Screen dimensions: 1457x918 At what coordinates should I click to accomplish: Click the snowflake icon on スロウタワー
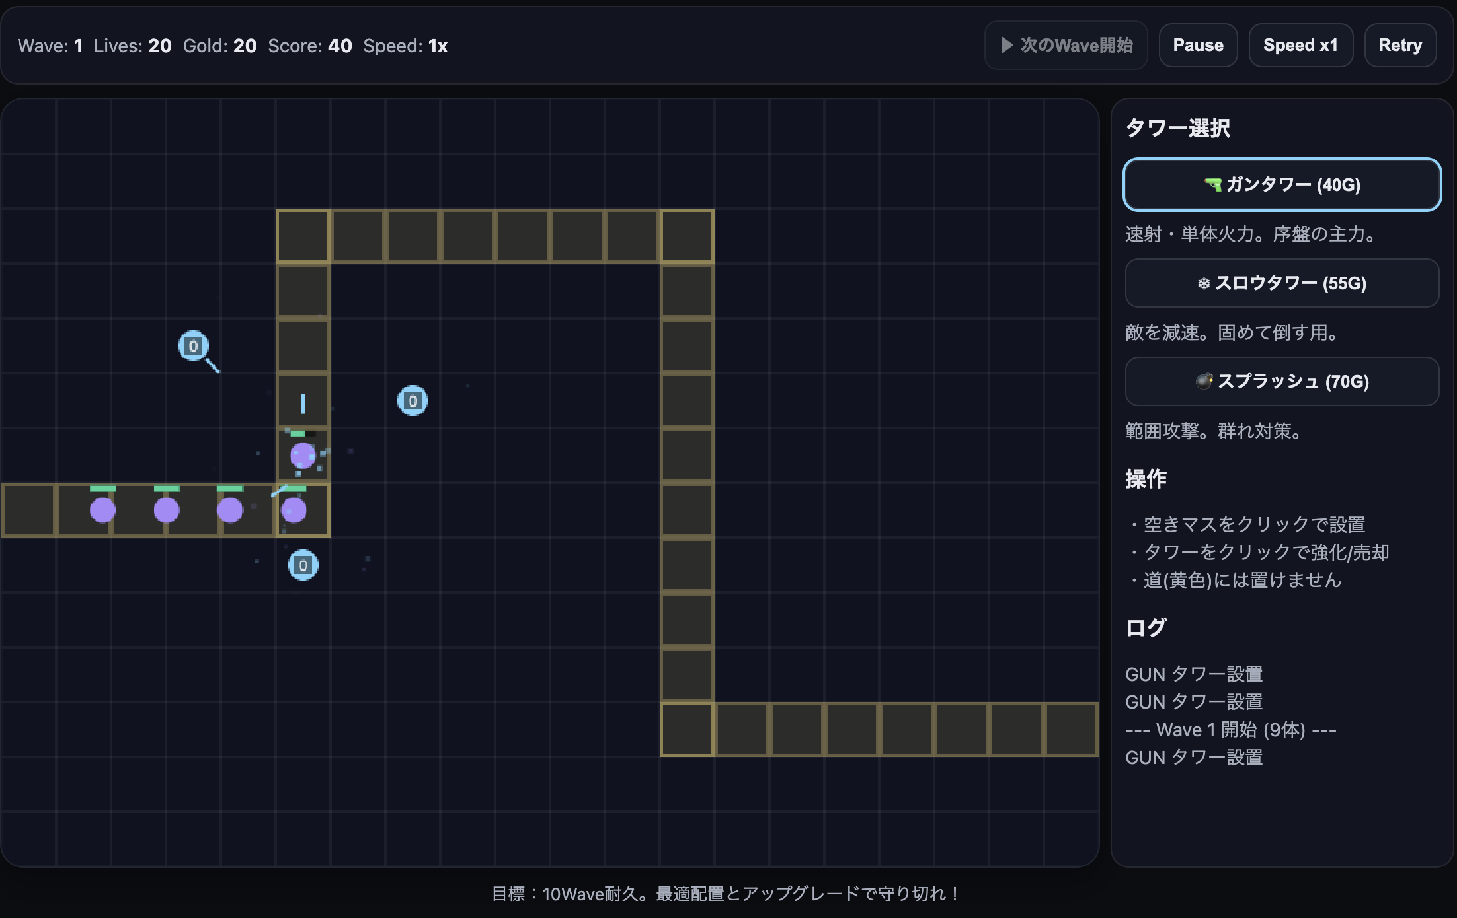pos(1203,283)
